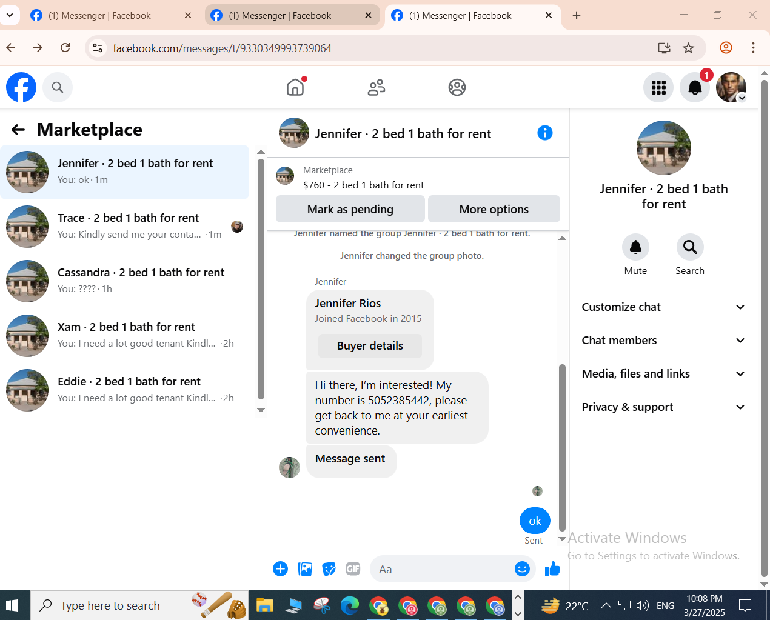
Task: Open Microsoft Edge from taskbar
Action: click(x=350, y=605)
